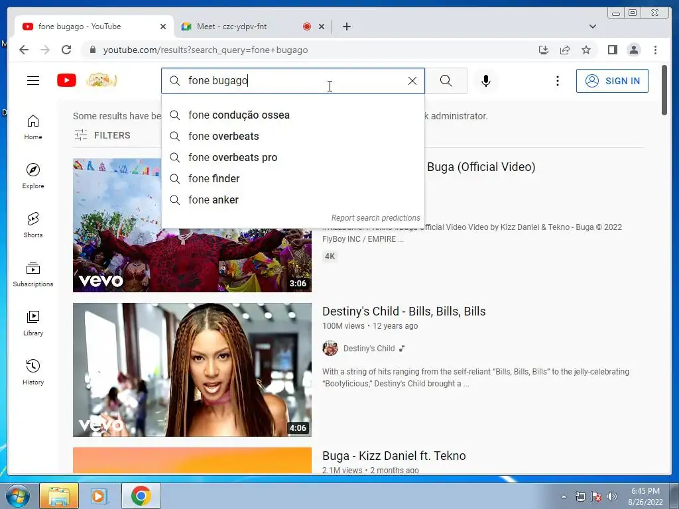679x509 pixels.
Task: Go back with the browser back arrow
Action: tap(24, 50)
